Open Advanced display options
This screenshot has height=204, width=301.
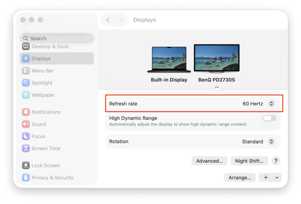pyautogui.click(x=209, y=161)
